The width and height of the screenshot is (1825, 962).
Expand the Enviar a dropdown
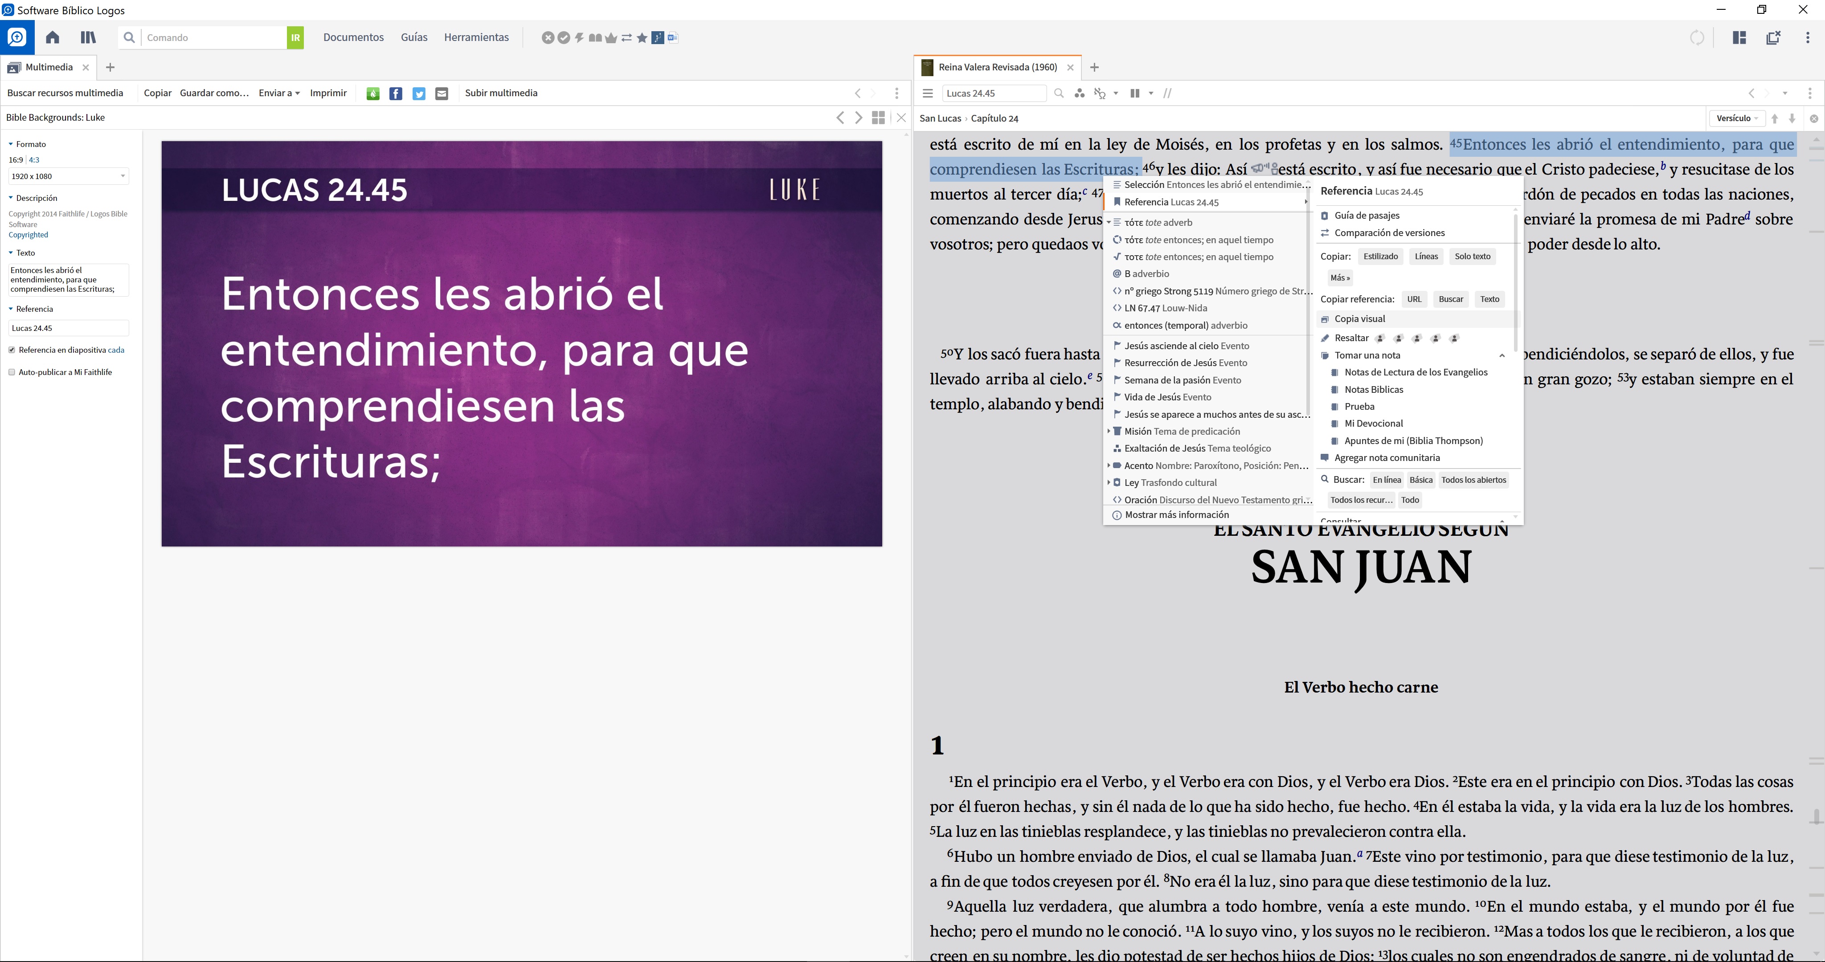[x=278, y=94]
